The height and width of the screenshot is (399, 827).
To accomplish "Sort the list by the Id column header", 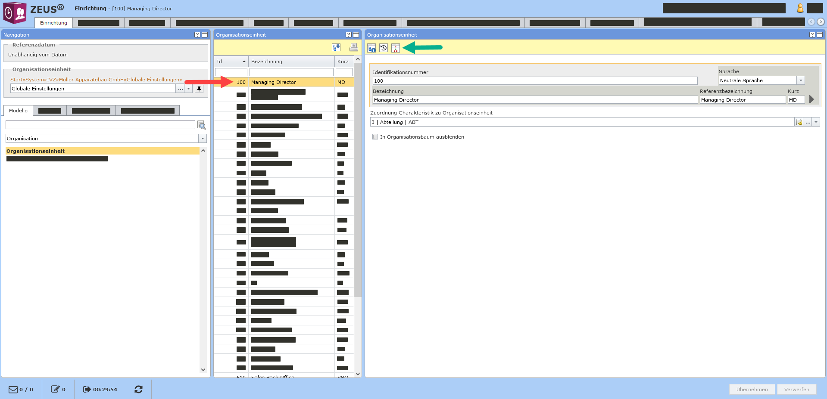I will pos(231,62).
